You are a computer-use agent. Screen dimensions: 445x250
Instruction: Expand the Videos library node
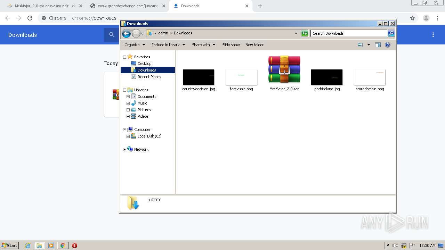128,116
